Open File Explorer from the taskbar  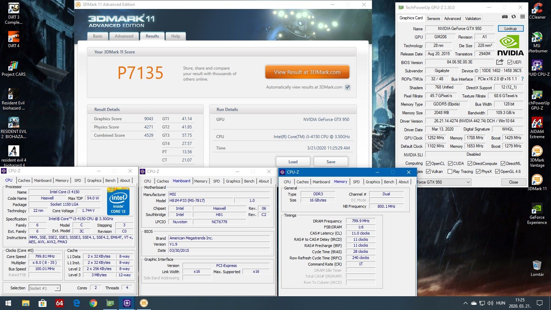(x=26, y=303)
